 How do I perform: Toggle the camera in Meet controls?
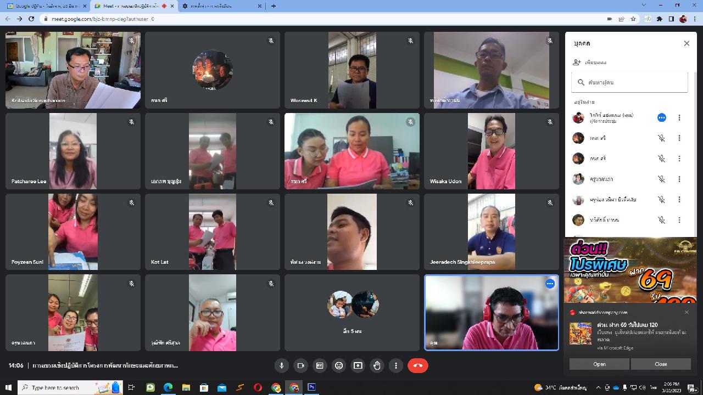pyautogui.click(x=300, y=365)
